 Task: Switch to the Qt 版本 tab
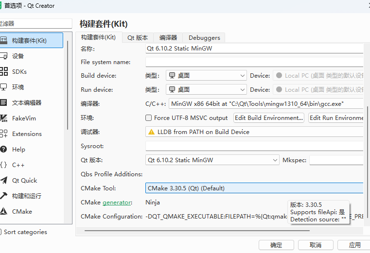tap(138, 38)
